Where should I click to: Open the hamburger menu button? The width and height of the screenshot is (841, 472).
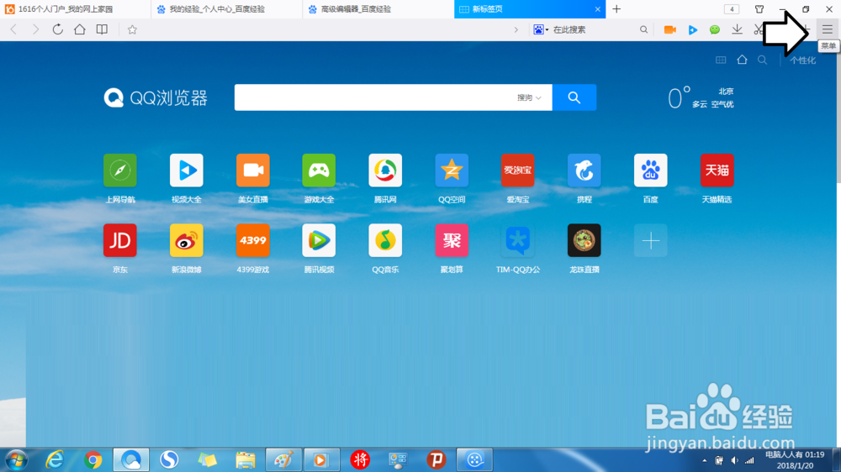(x=827, y=29)
